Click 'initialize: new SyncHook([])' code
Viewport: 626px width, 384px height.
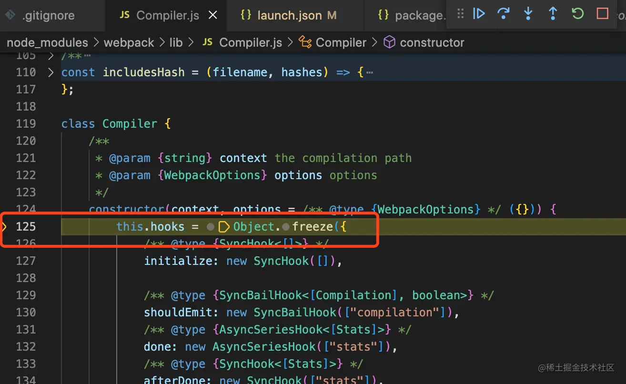[243, 261]
